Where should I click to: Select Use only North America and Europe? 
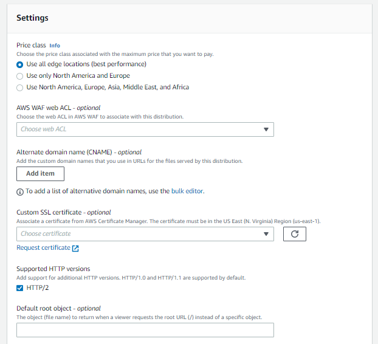[20, 75]
